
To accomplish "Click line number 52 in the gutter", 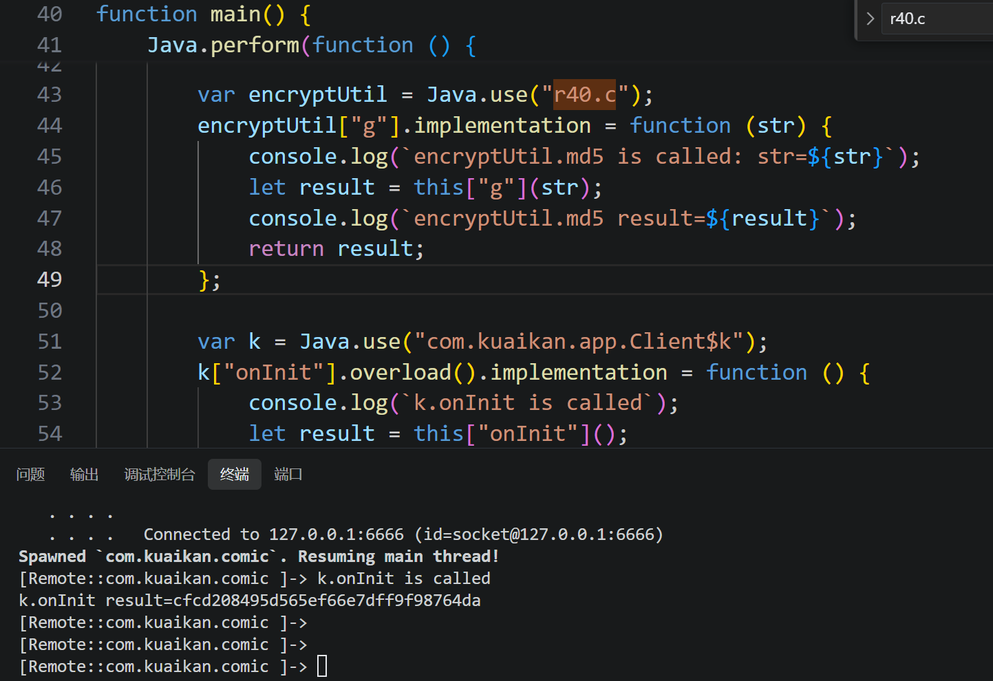I will click(x=50, y=373).
